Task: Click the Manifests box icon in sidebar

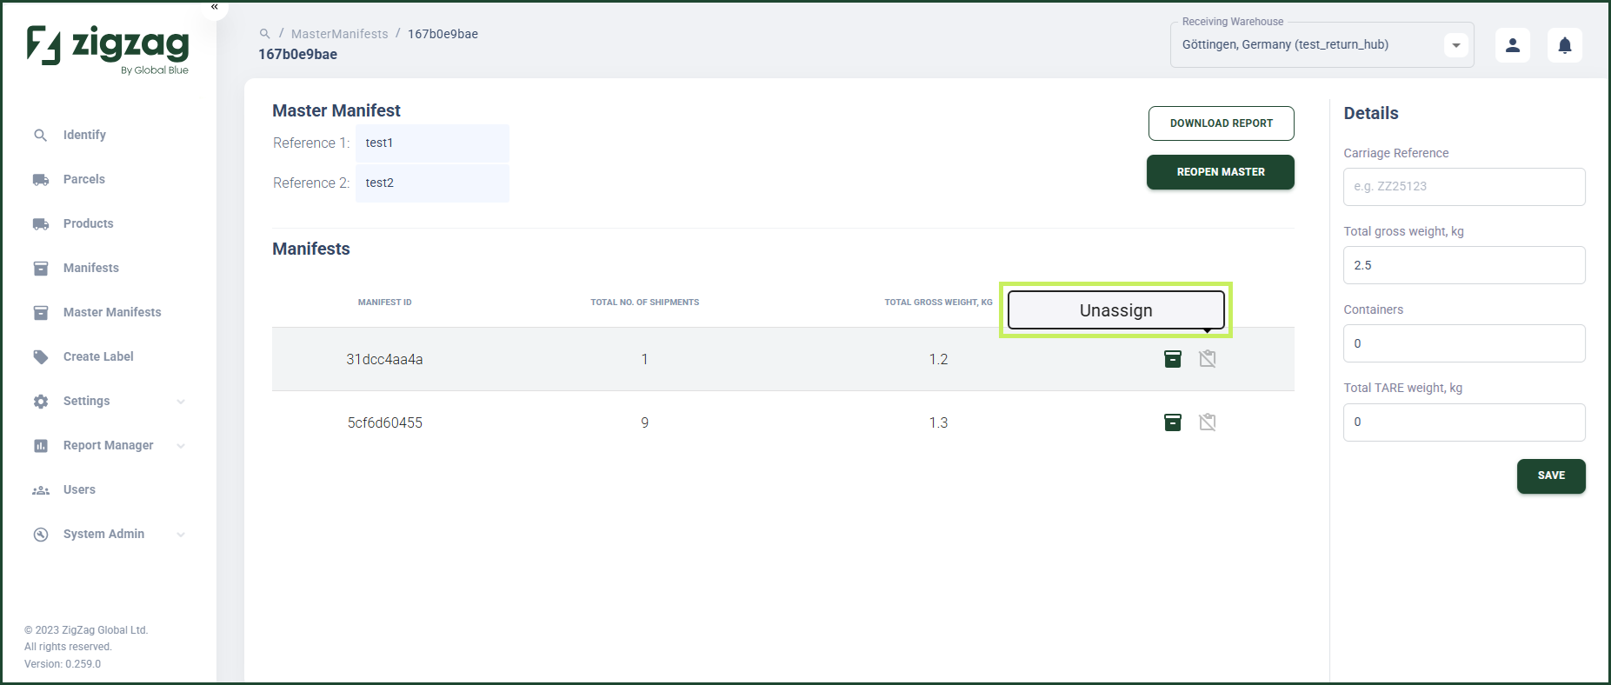Action: tap(41, 269)
